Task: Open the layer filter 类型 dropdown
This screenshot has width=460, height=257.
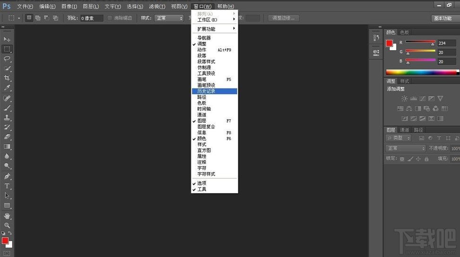Action: tap(399, 138)
